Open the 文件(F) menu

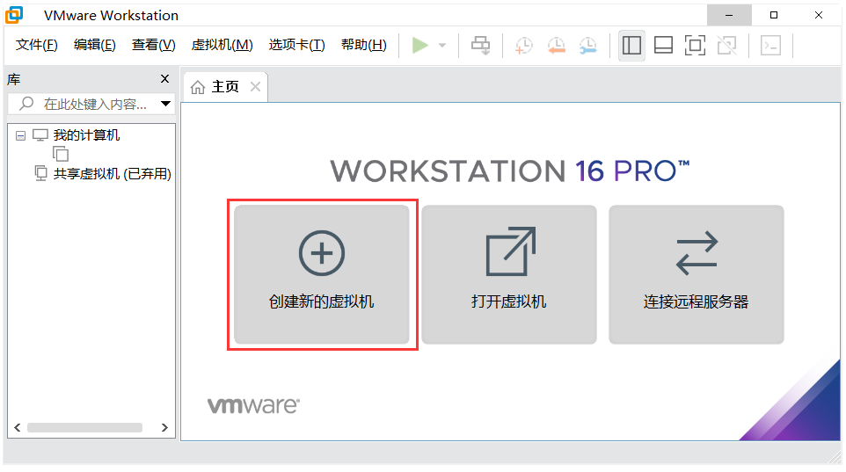[36, 45]
